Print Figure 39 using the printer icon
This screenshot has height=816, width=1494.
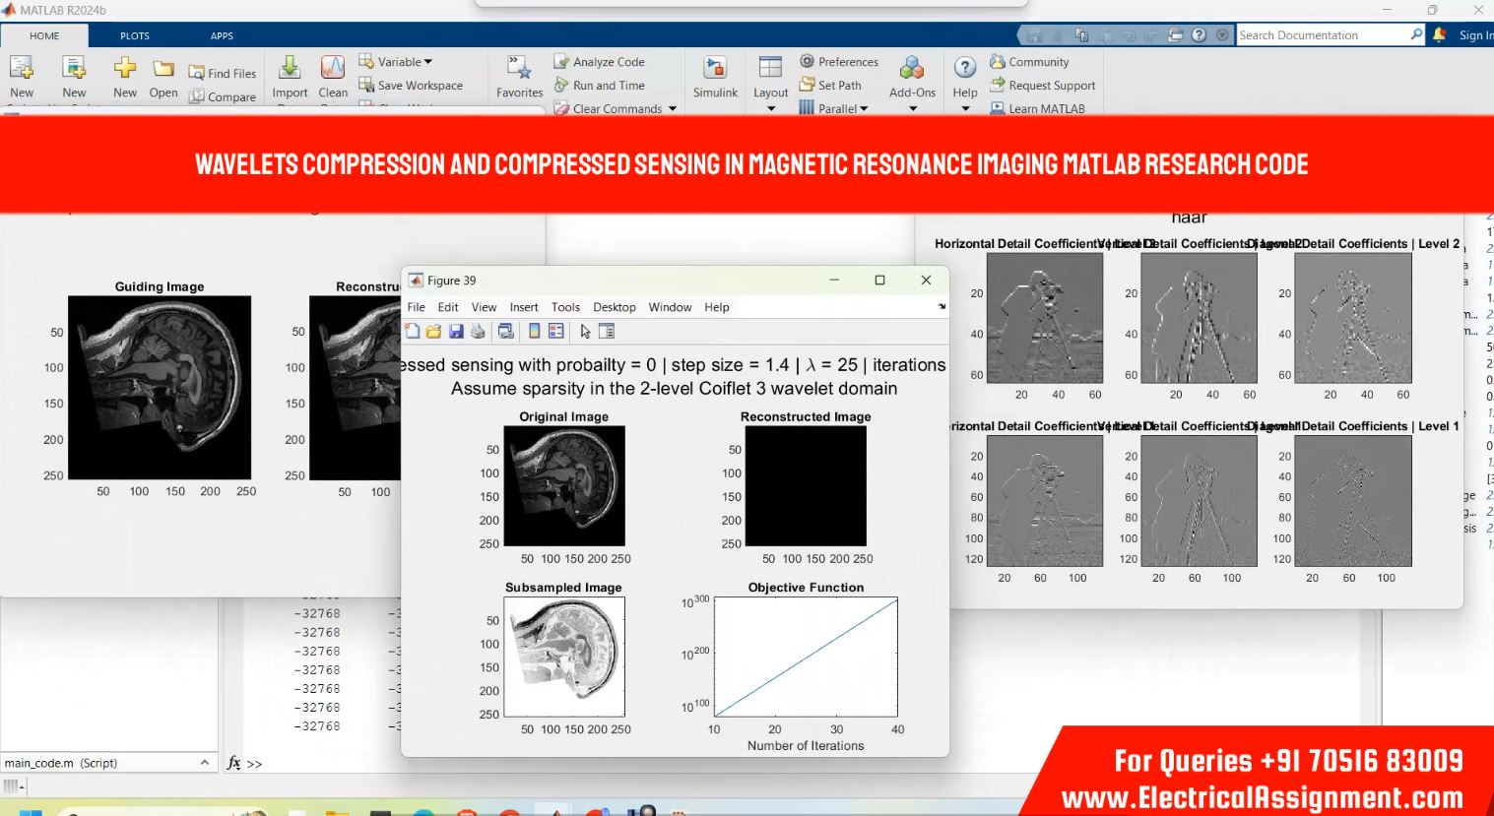tap(478, 332)
